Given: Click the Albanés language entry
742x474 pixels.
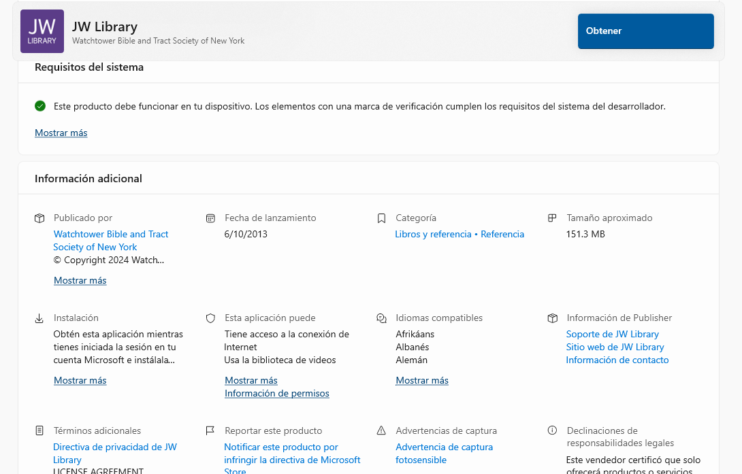Looking at the screenshot, I should (412, 347).
